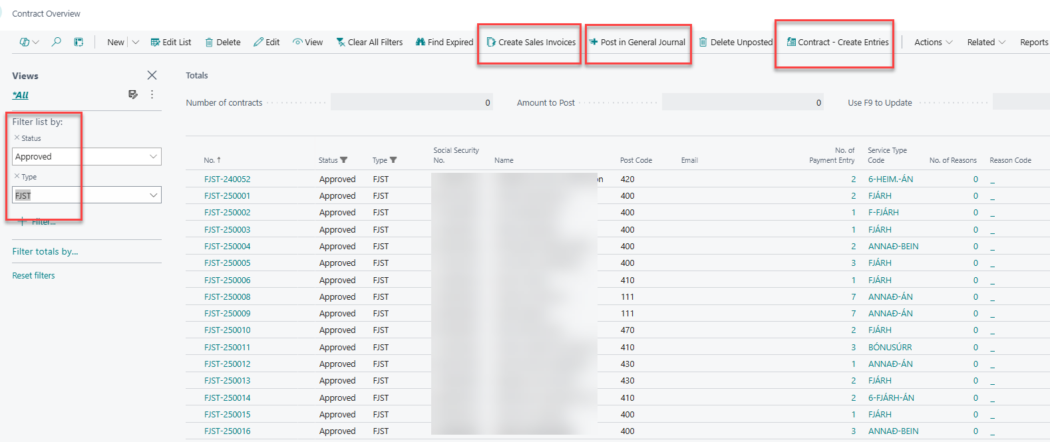Open Edit List mode
Screen dimensions: 1050x442
click(170, 42)
